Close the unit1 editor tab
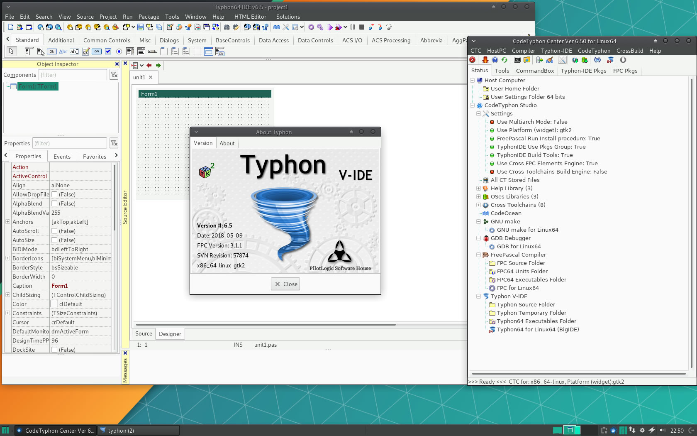This screenshot has width=697, height=436. pos(151,77)
